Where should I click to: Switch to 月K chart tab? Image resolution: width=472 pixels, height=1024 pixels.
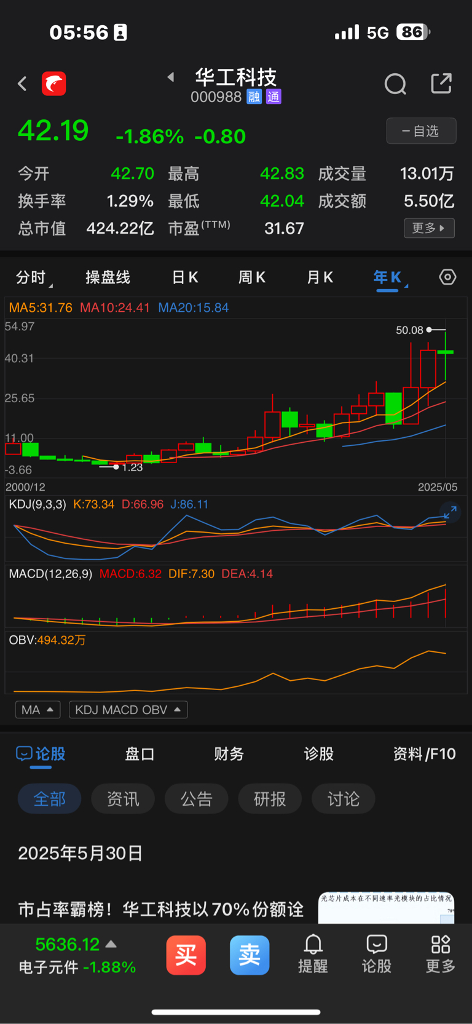point(320,277)
